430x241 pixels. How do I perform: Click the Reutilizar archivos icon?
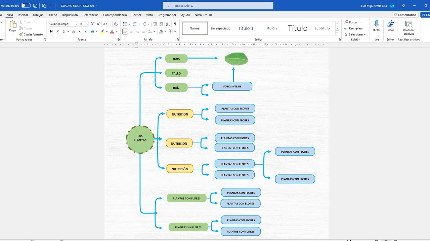(x=409, y=24)
